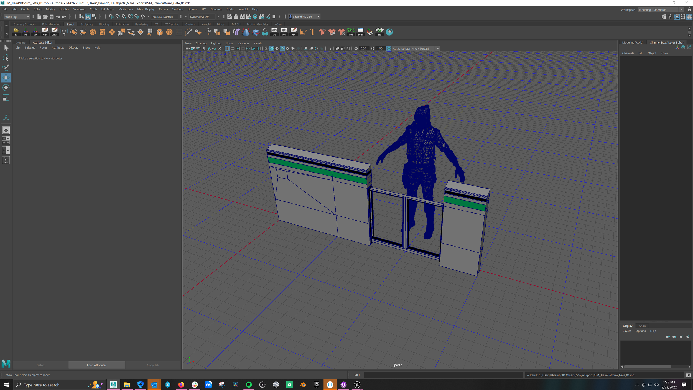Image resolution: width=693 pixels, height=390 pixels.
Task: Click the Redo arrow icon
Action: (64, 17)
